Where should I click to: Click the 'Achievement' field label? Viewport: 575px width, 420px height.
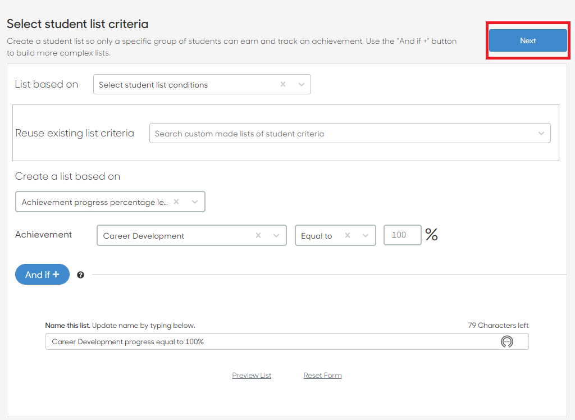[44, 234]
